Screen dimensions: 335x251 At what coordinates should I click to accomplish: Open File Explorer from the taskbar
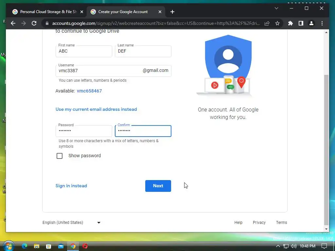coord(37,246)
